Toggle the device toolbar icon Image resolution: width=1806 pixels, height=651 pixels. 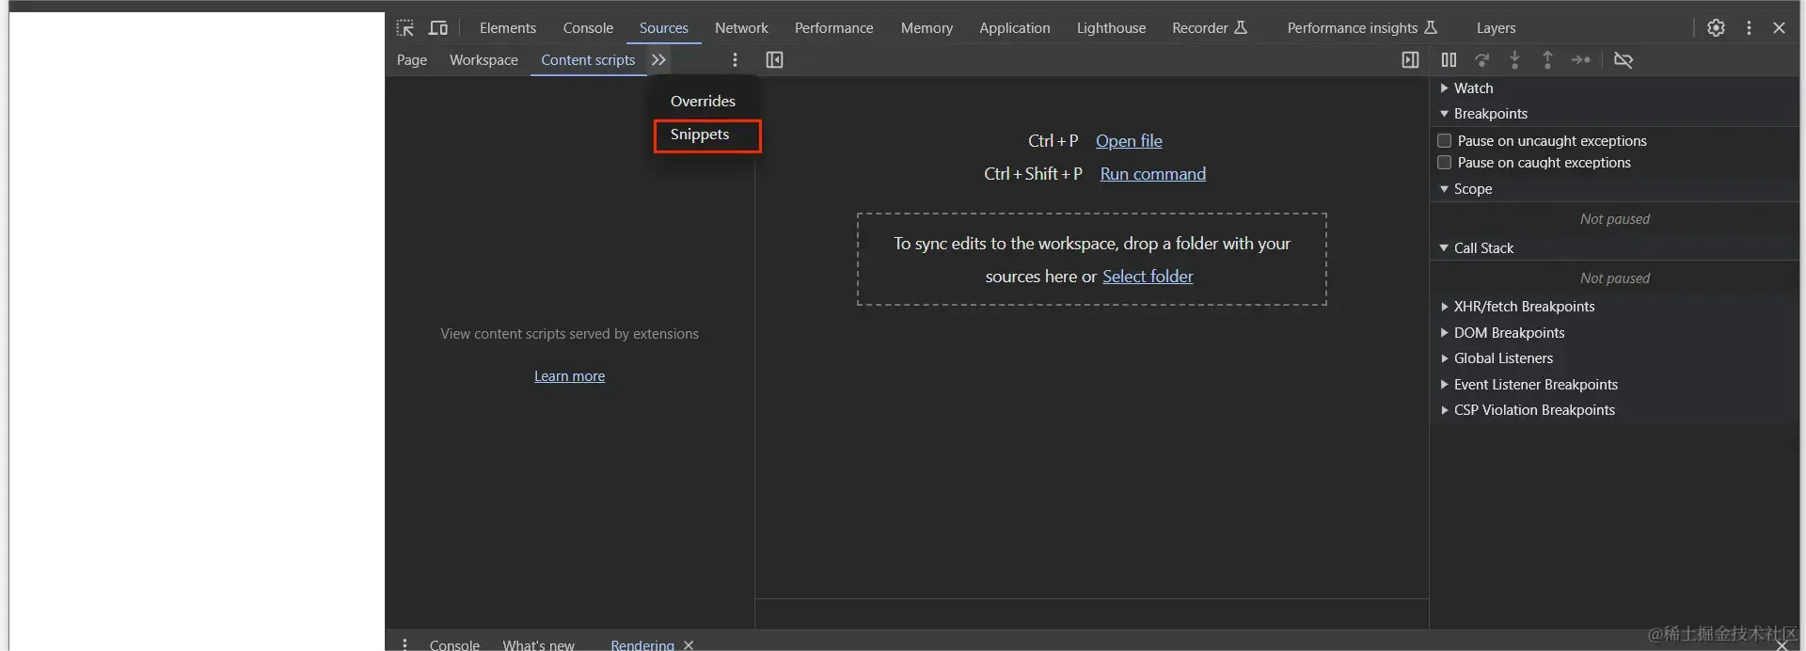pos(438,28)
